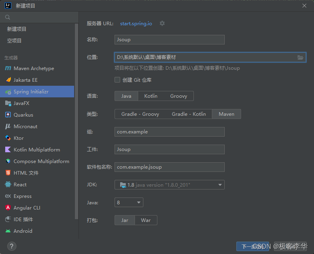
Task: Select the Android generator entry
Action: 37,231
